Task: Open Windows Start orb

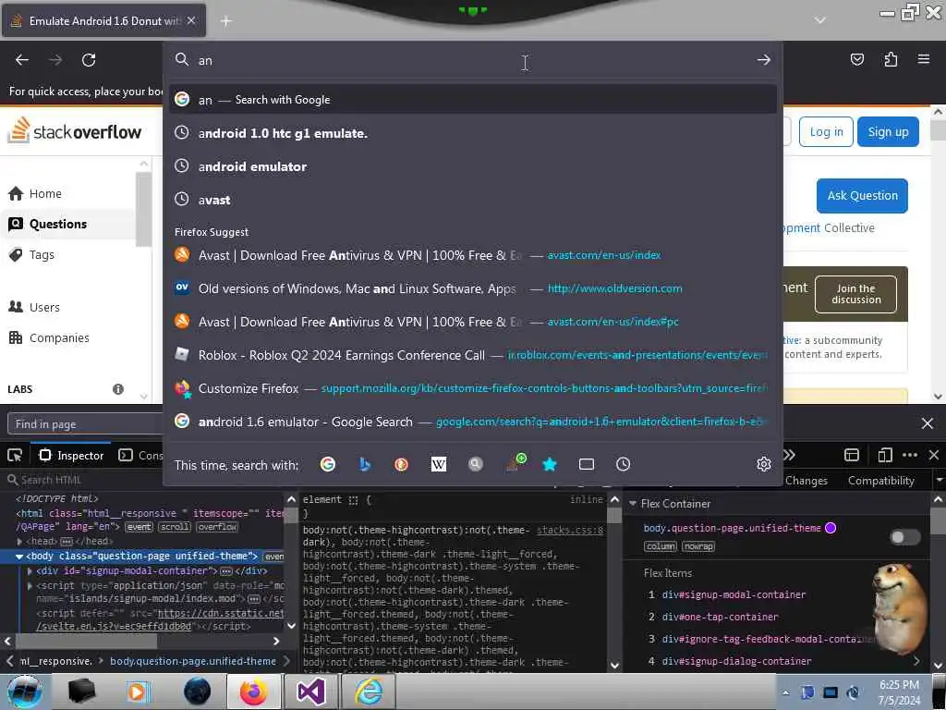Action: [24, 692]
